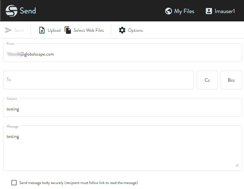Image resolution: width=244 pixels, height=189 pixels.
Task: Open the Options label in the toolbar
Action: click(135, 30)
